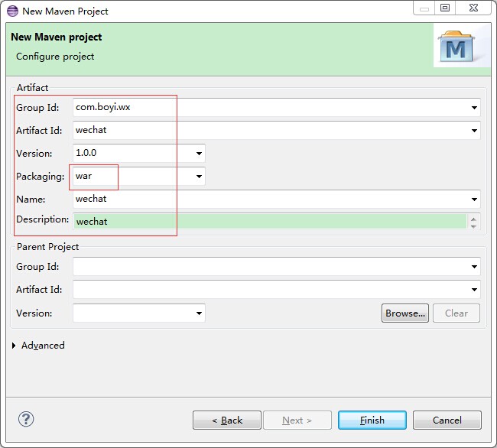Open the Name field dropdown arrow
This screenshot has height=448, width=497.
tap(474, 199)
